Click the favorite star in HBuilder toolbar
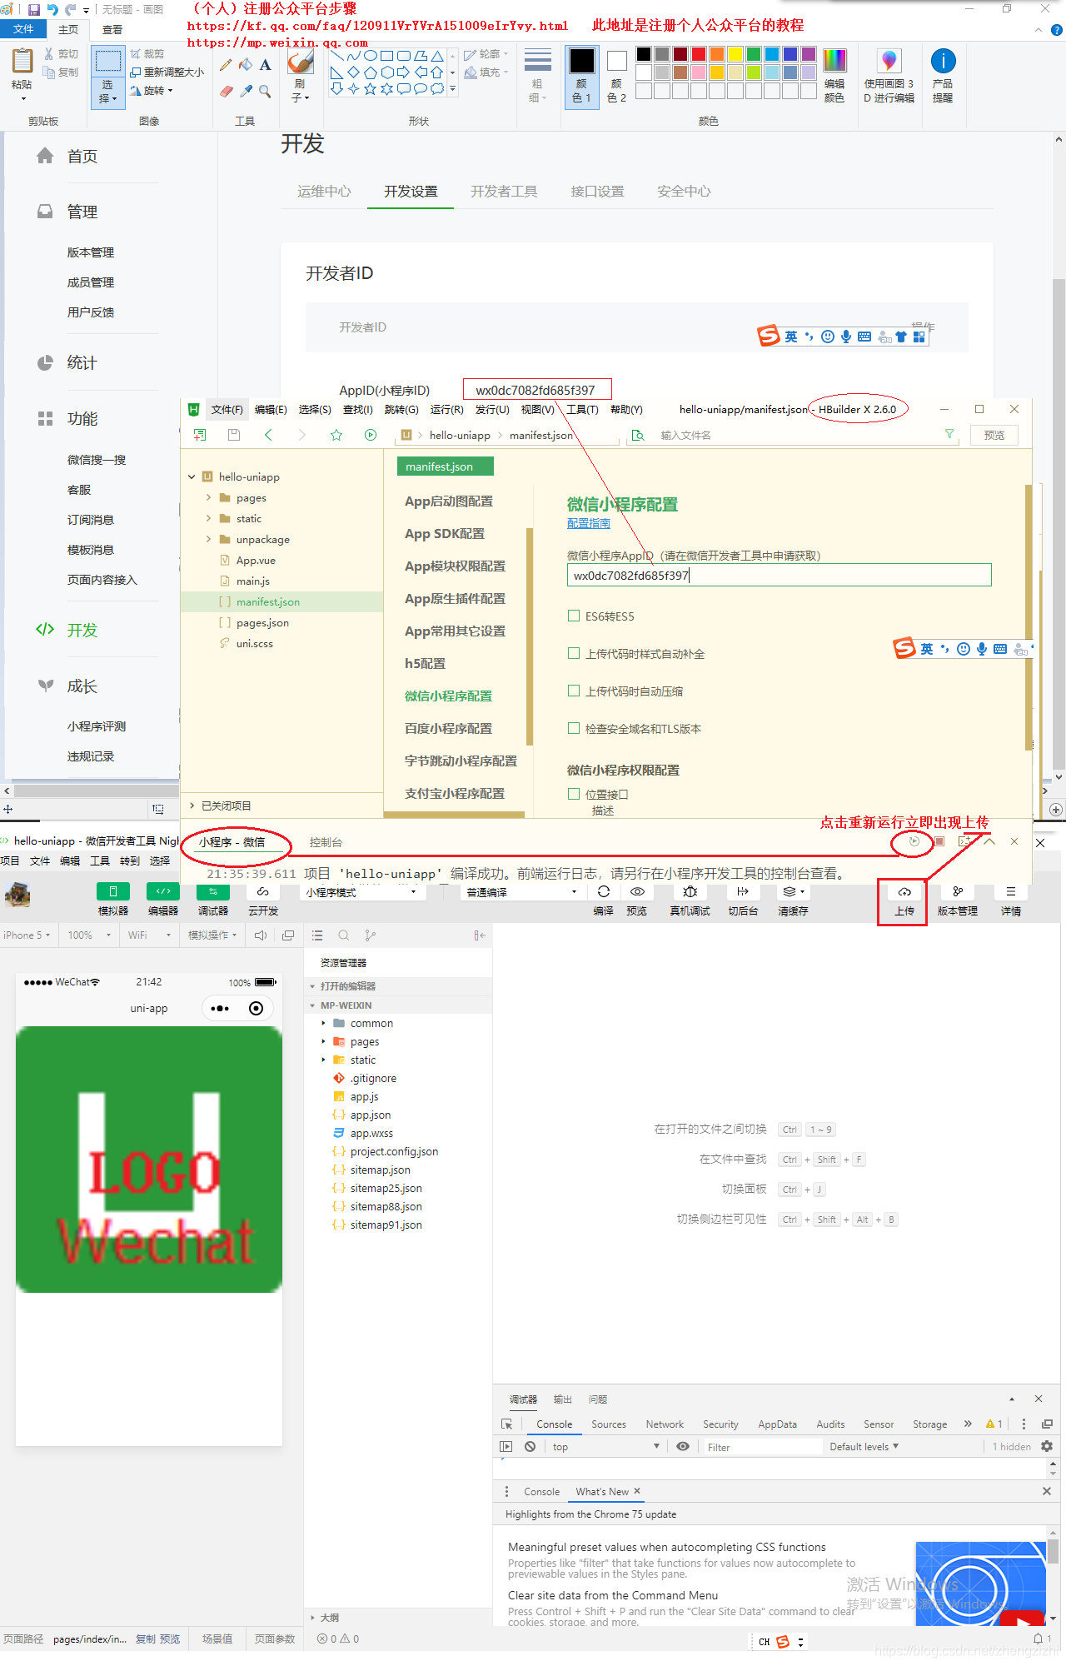1066x1666 pixels. 336,435
